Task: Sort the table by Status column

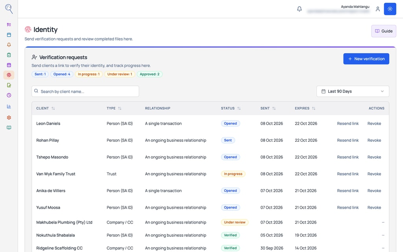Action: (231, 108)
